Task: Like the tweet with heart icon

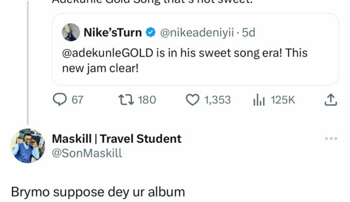Action: coord(193,100)
